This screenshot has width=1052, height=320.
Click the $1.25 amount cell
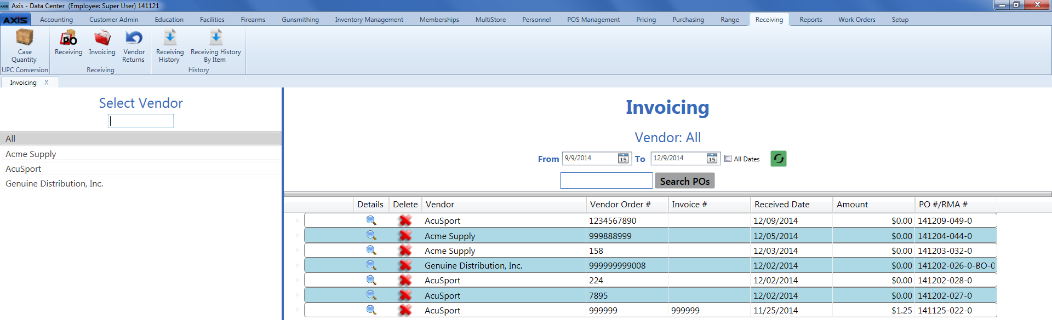click(874, 310)
